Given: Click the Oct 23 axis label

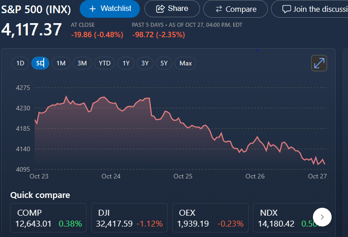Looking at the screenshot, I should point(39,176).
